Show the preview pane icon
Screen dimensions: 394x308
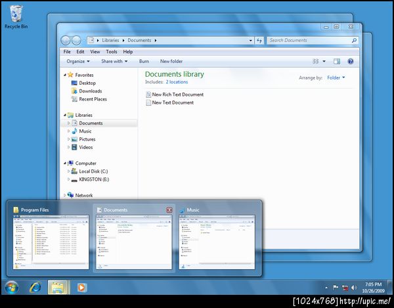click(x=337, y=61)
